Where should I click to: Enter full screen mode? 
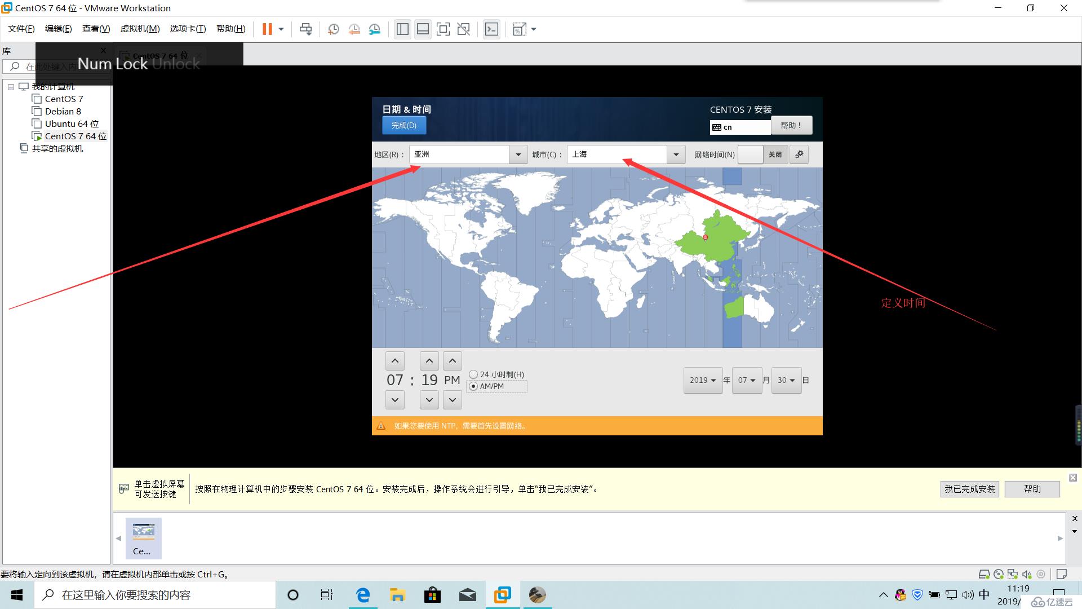point(443,29)
